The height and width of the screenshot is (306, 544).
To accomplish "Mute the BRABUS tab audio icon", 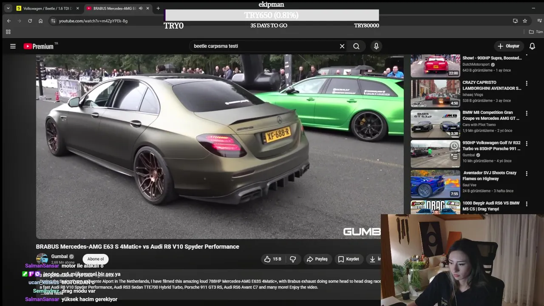I will (141, 8).
